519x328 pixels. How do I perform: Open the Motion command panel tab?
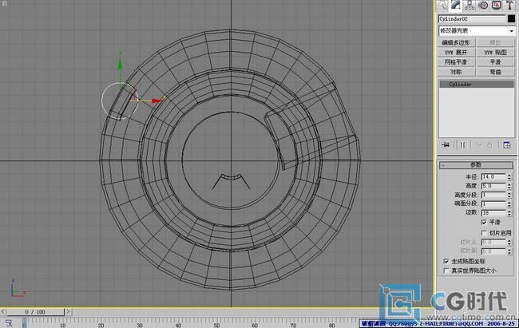[x=483, y=6]
